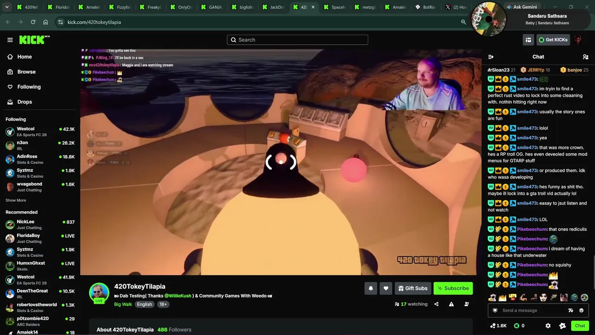The height and width of the screenshot is (335, 595).
Task: Click the address bar URL
Action: 94,22
